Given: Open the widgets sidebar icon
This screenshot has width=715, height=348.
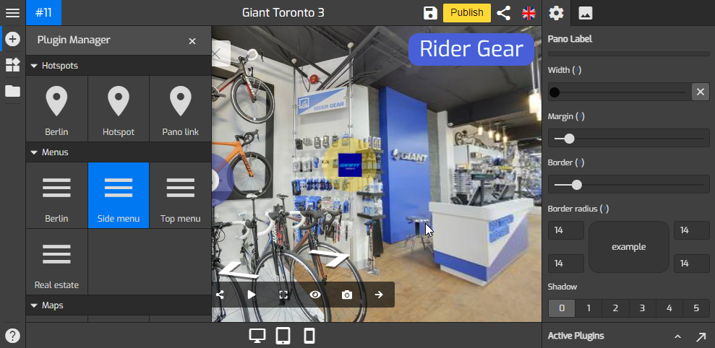Looking at the screenshot, I should tap(12, 65).
